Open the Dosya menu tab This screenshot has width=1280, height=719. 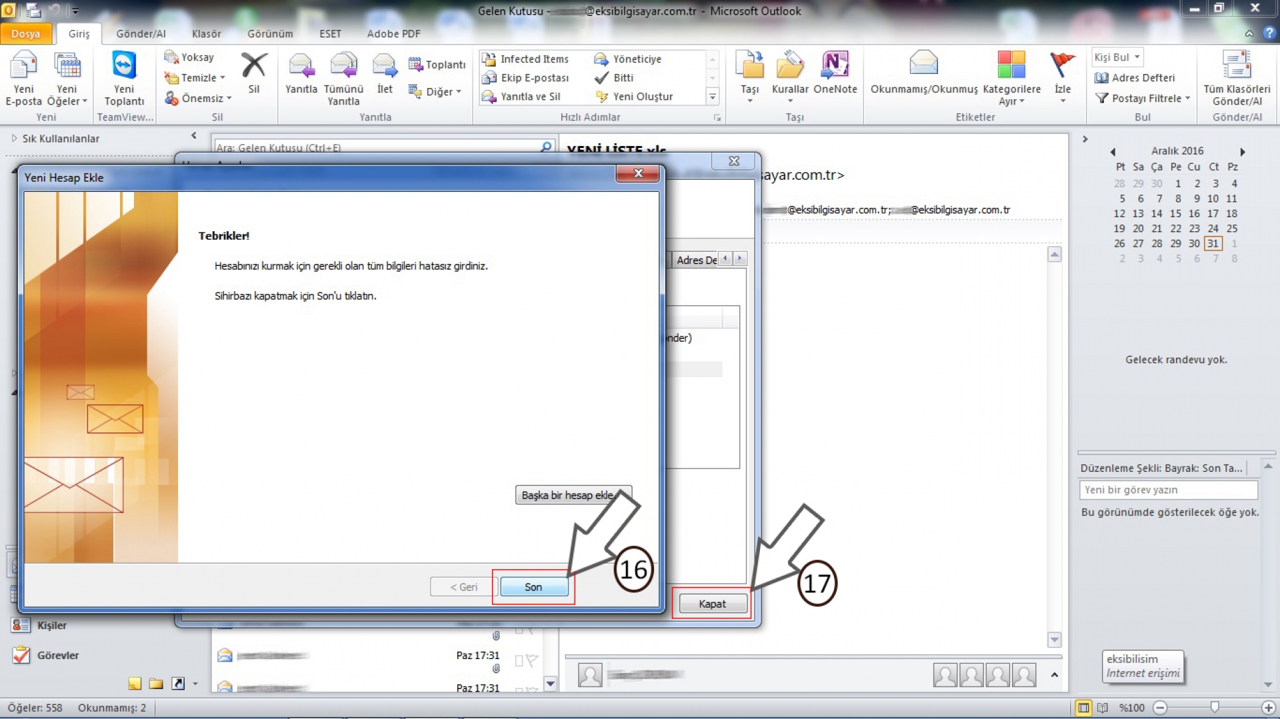[x=25, y=34]
